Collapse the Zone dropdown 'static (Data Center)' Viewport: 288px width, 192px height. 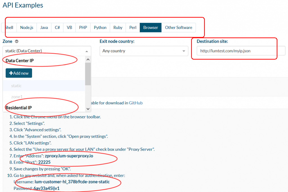click(47, 51)
